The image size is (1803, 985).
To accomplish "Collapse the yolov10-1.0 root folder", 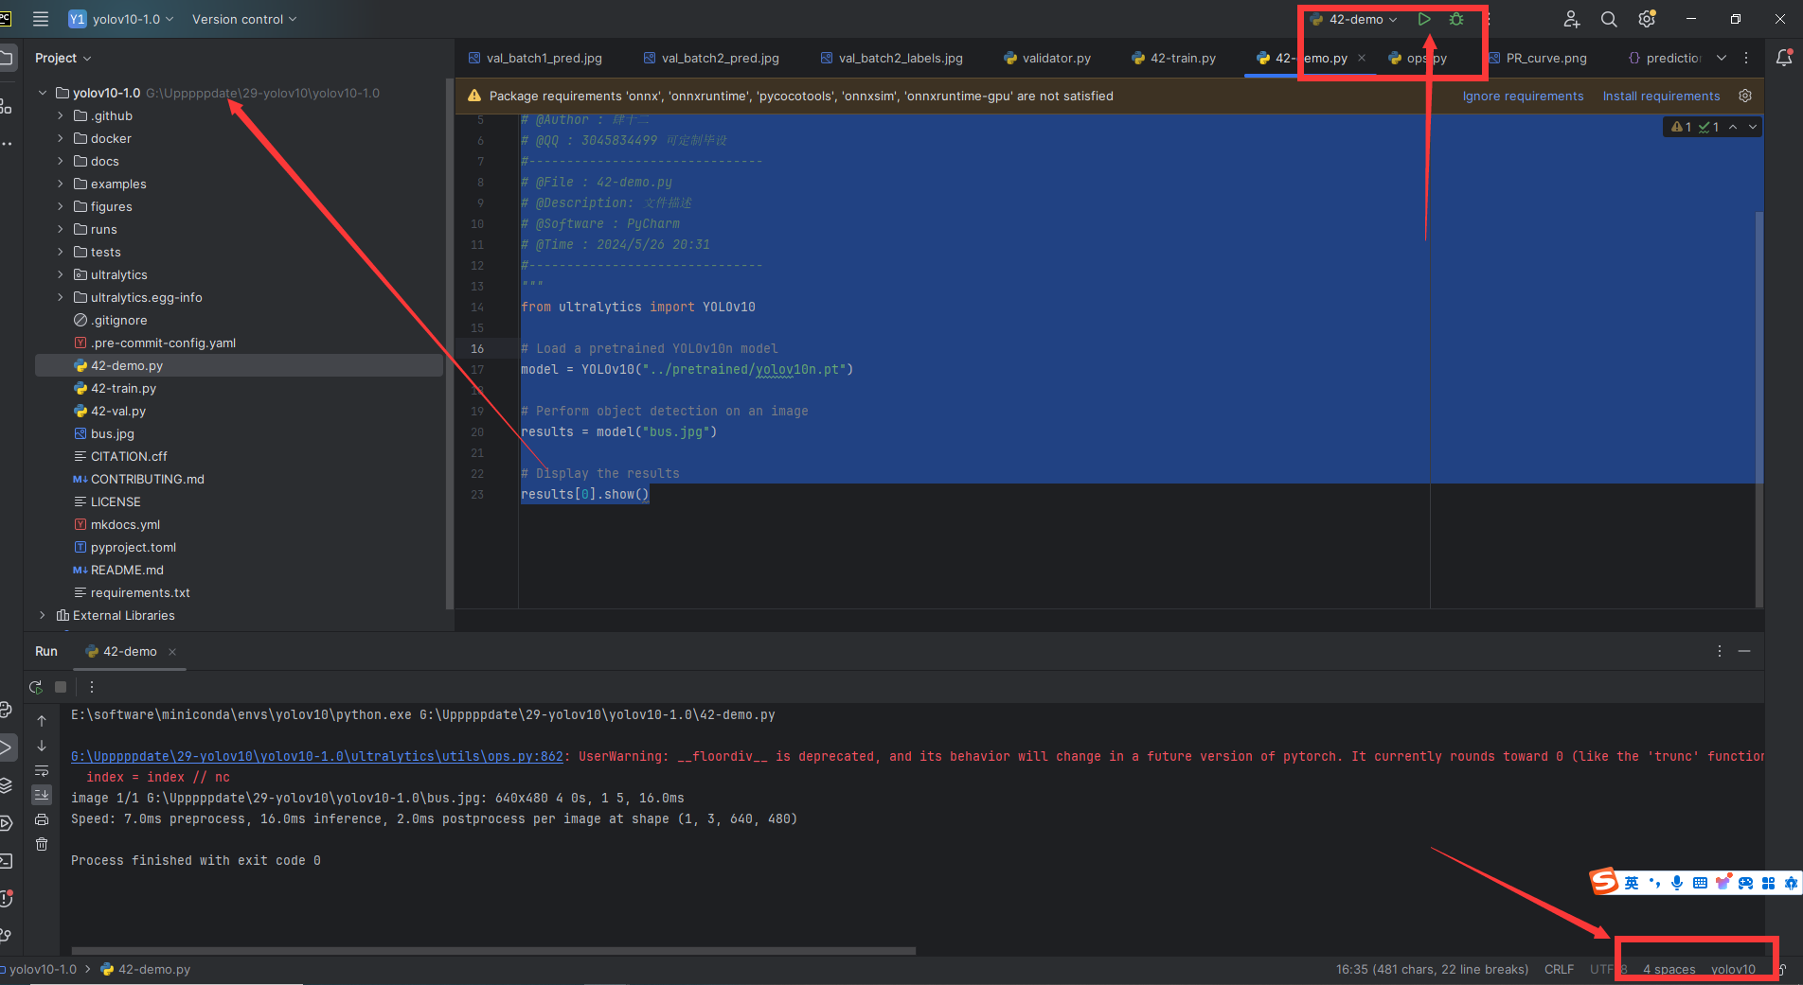I will pos(43,93).
